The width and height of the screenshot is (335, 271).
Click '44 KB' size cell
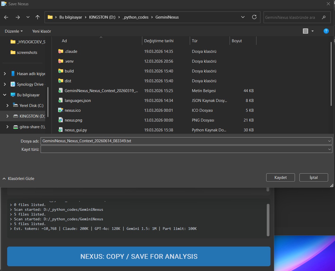(249, 91)
